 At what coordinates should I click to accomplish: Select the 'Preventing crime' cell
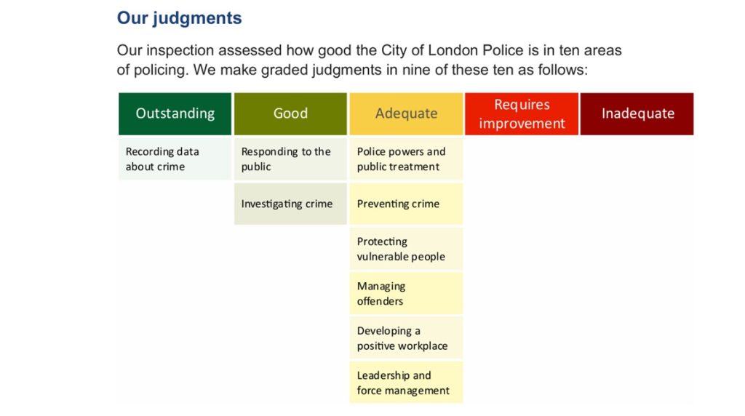(406, 204)
